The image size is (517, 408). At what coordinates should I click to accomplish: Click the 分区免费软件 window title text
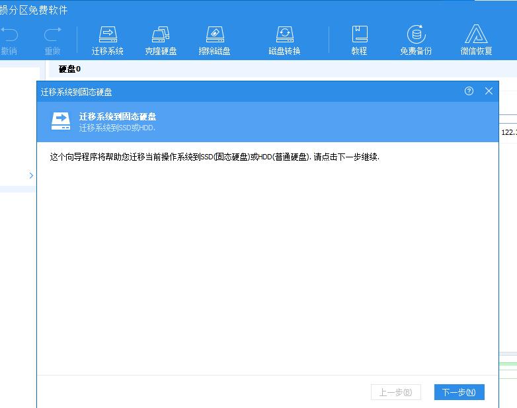pyautogui.click(x=34, y=10)
